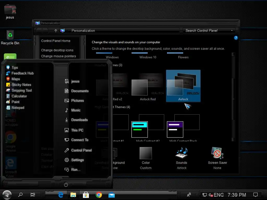Open Control Panel from Start menu
Image resolution: width=267 pixels, height=200 pixels.
coord(78,150)
